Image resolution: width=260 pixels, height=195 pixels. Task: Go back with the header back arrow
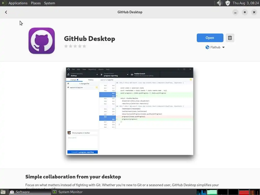click(6, 12)
